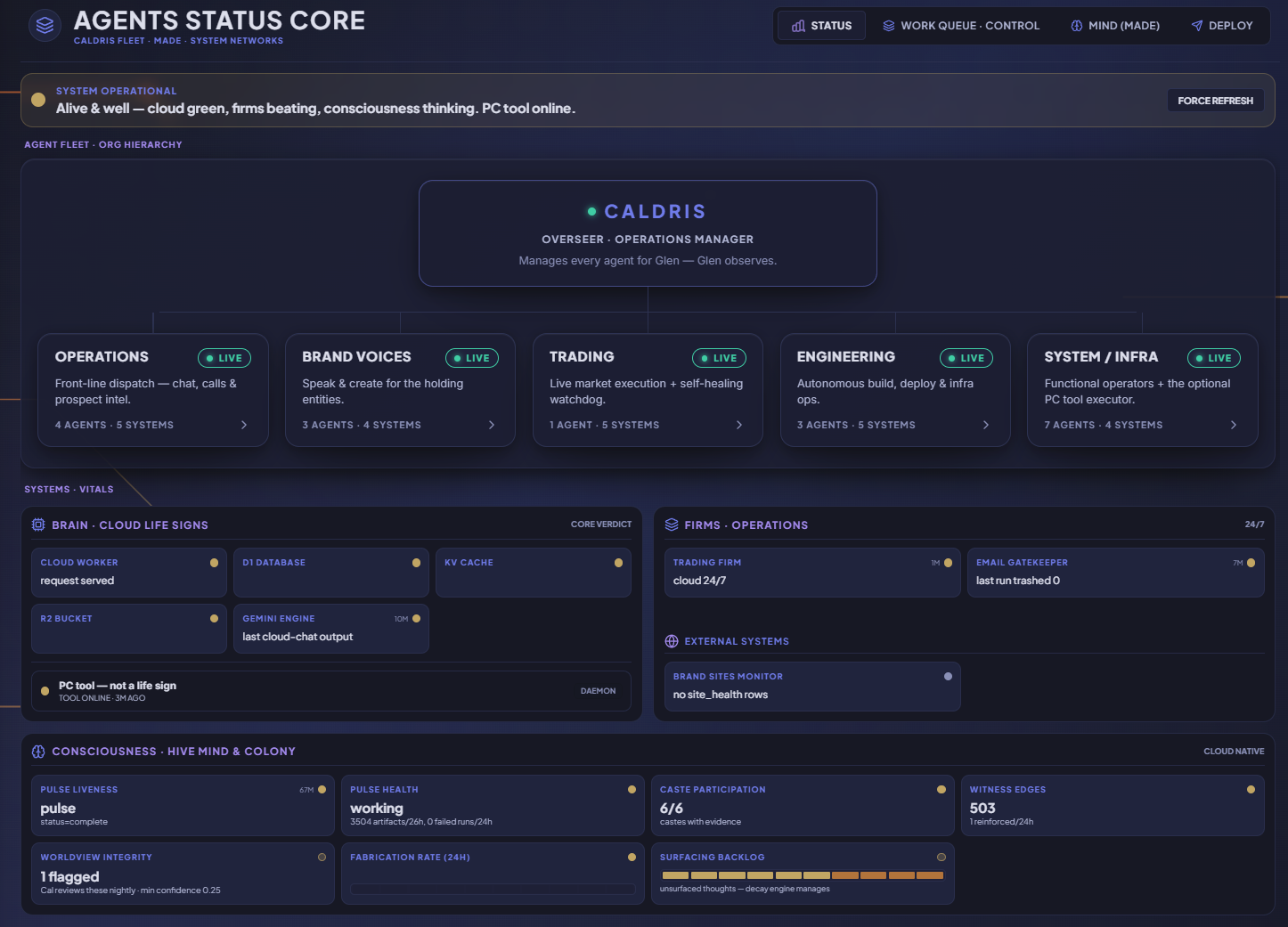Click the brain icon in Mind (Made) tab
The image size is (1288, 927).
[x=1076, y=26]
